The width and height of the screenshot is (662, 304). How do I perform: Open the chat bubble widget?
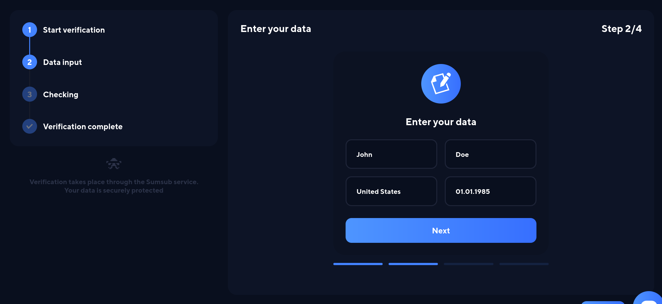(x=649, y=299)
